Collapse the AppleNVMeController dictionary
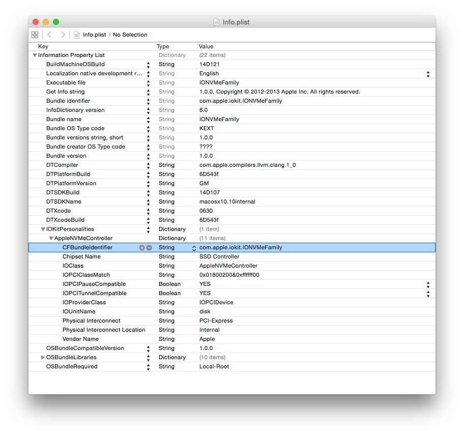 [x=51, y=238]
